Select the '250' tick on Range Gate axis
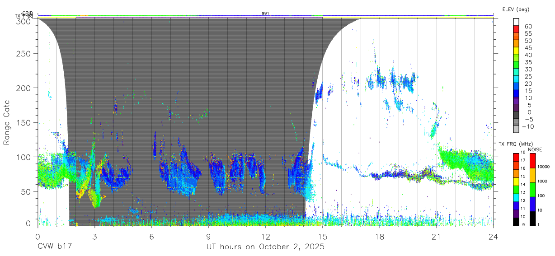The image size is (555, 256). point(24,54)
